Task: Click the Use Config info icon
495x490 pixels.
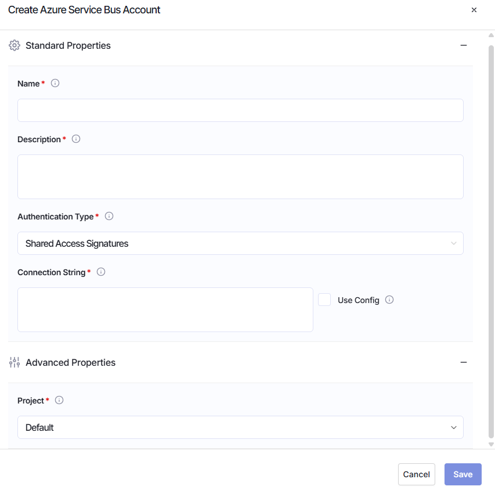Action: [389, 300]
